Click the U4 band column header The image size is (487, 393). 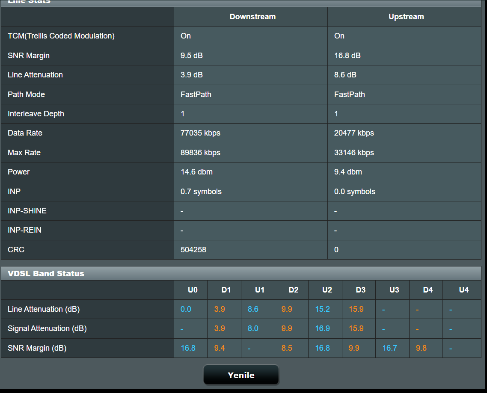coord(464,290)
